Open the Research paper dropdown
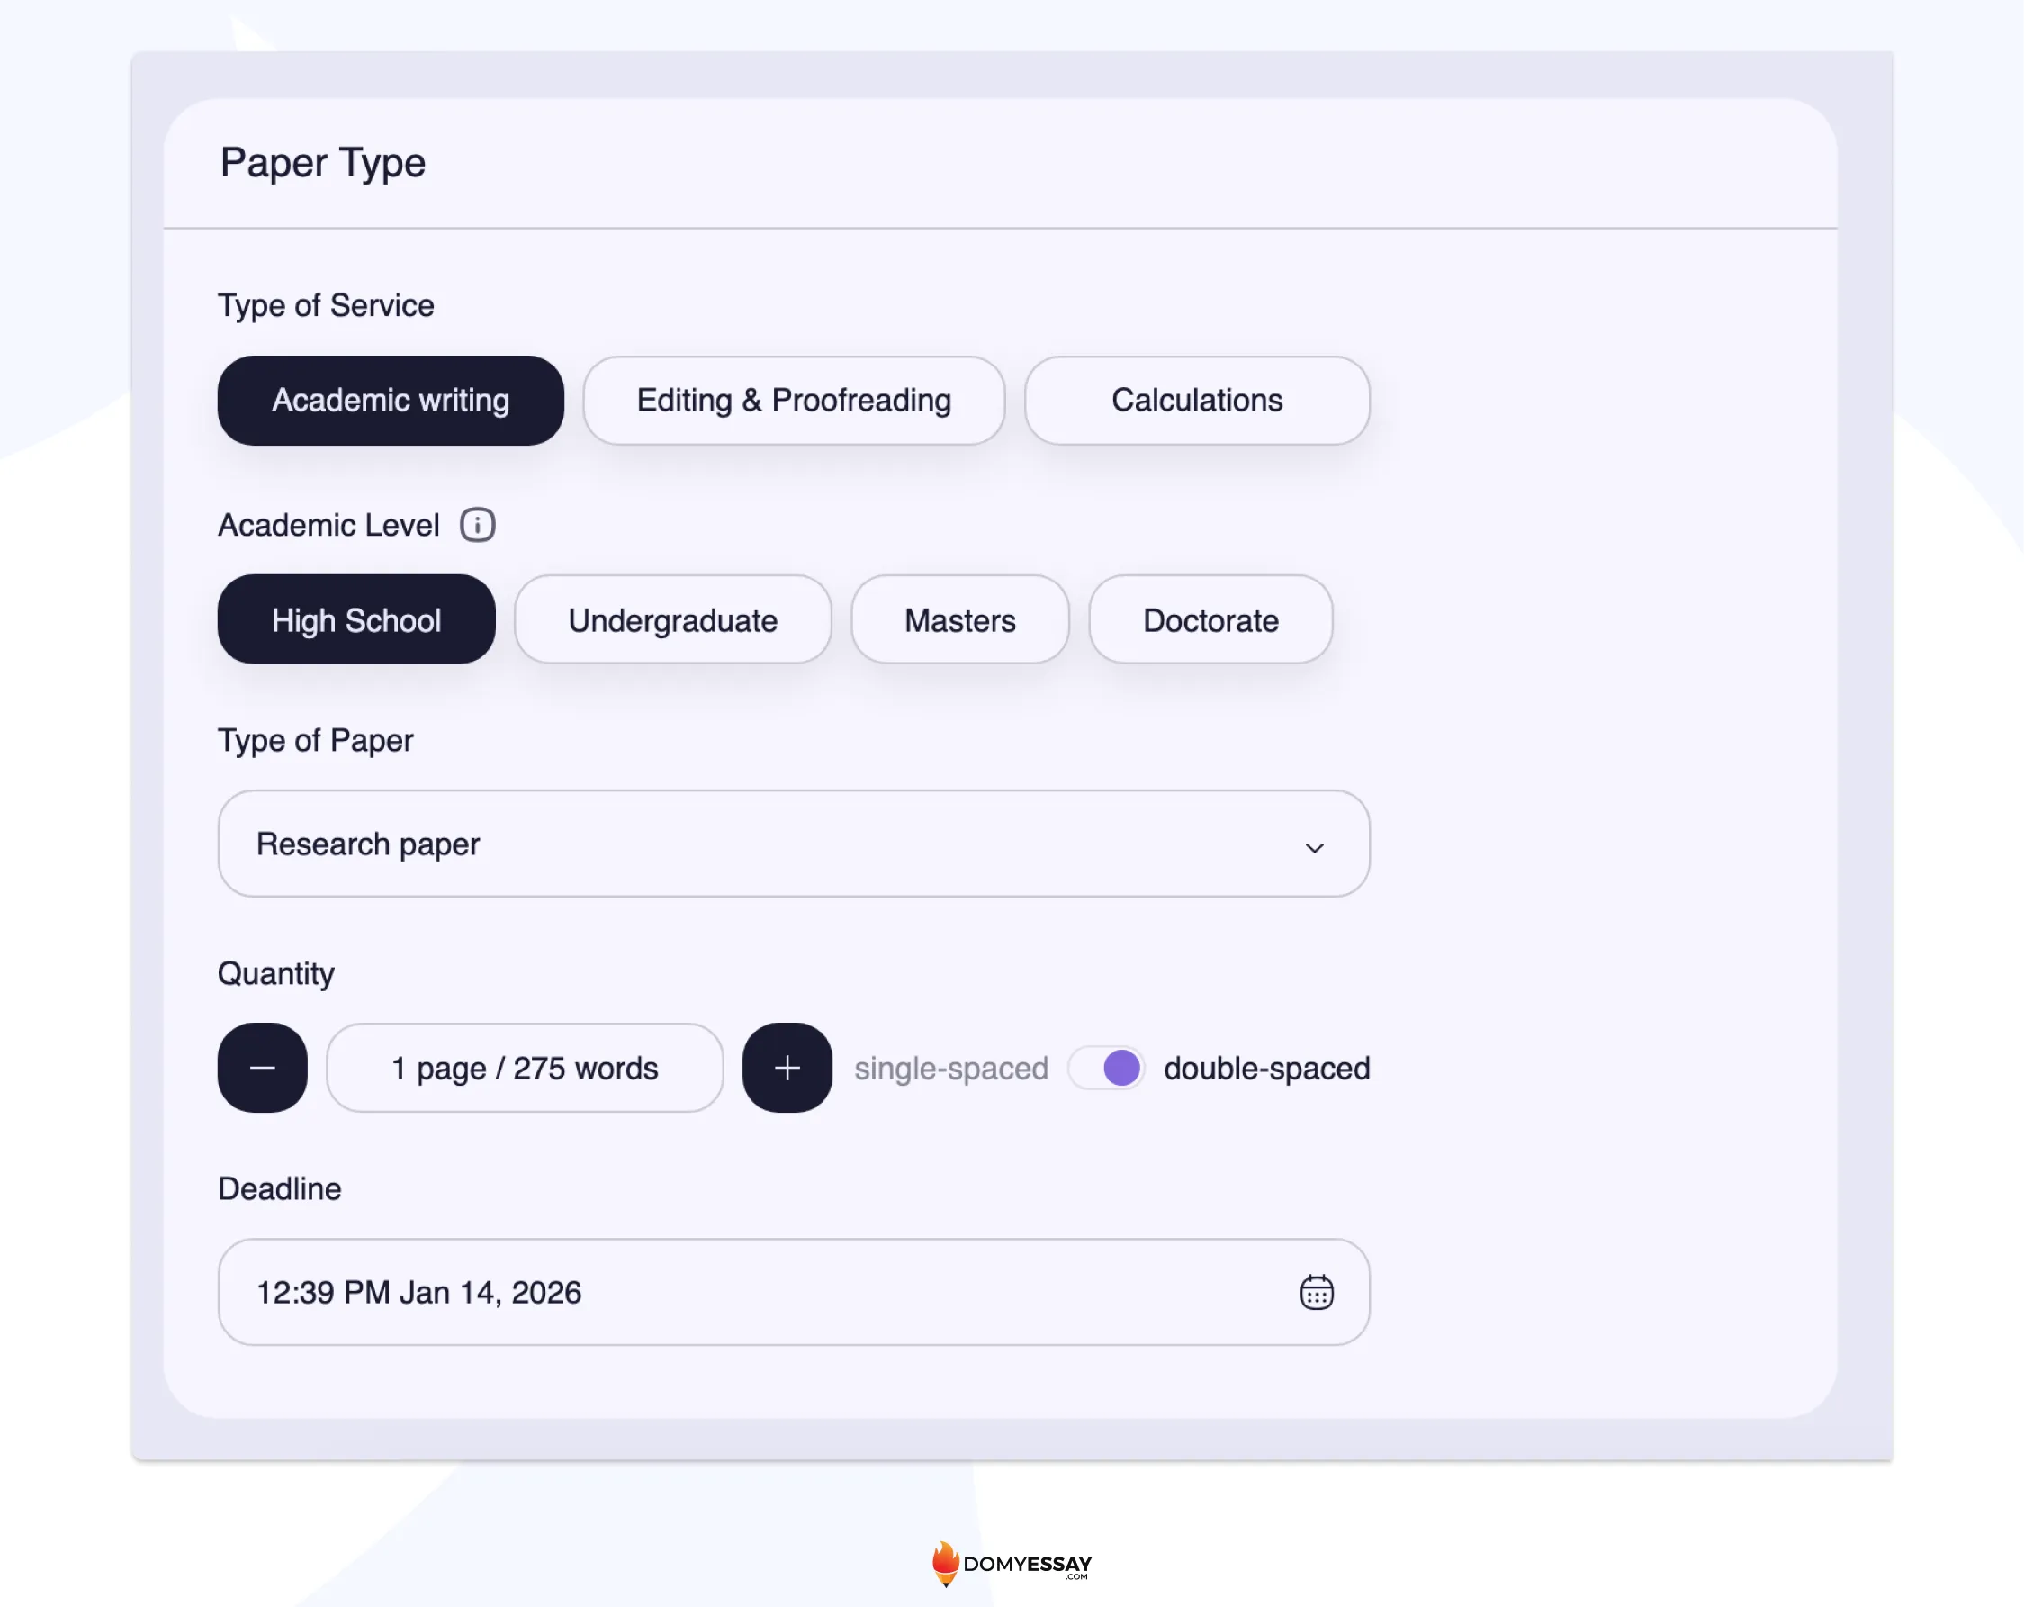The image size is (2024, 1607). point(751,844)
